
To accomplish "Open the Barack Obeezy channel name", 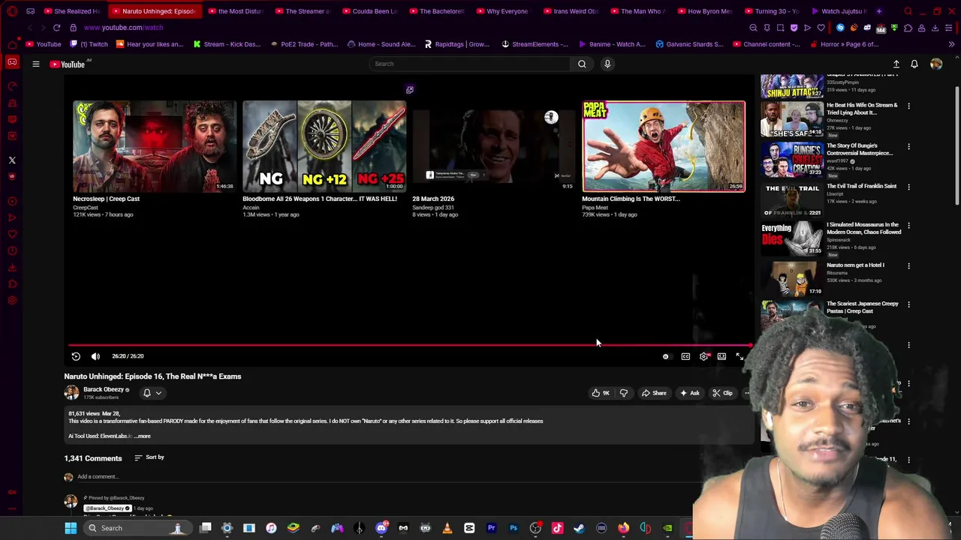I will click(x=104, y=389).
